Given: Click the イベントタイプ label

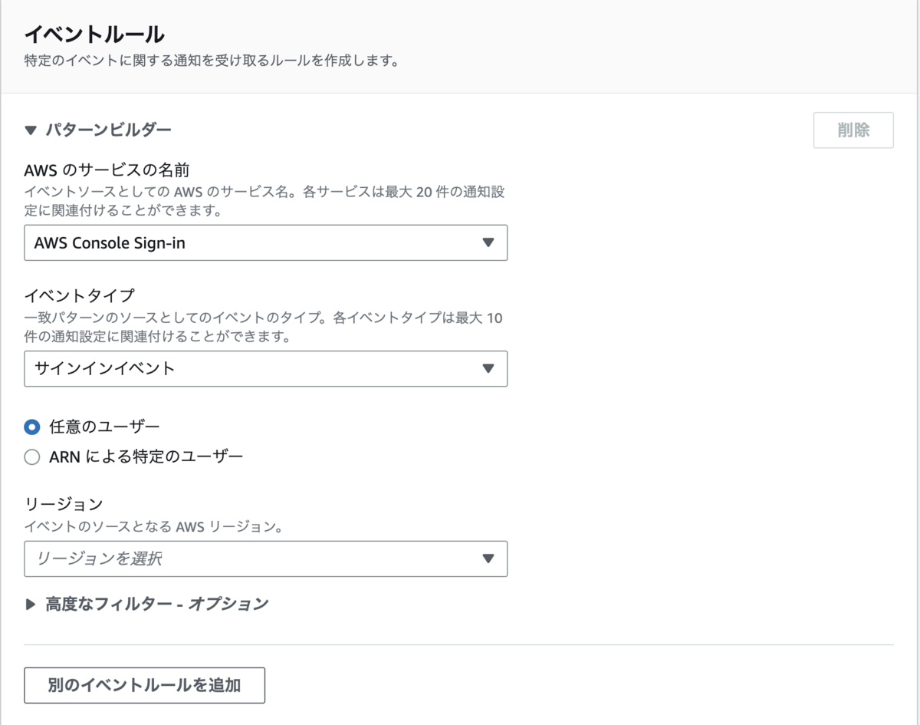Looking at the screenshot, I should (x=80, y=296).
